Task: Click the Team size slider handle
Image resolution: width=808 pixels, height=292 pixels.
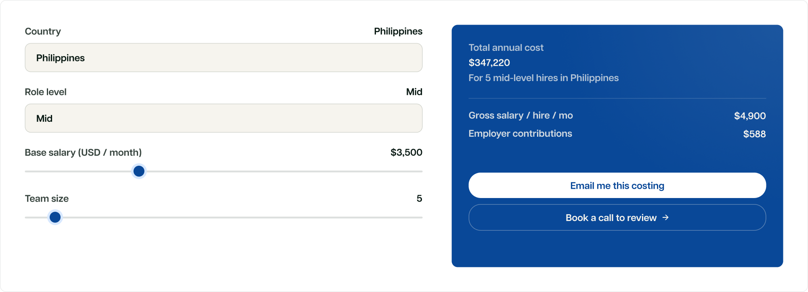Action: [x=55, y=217]
